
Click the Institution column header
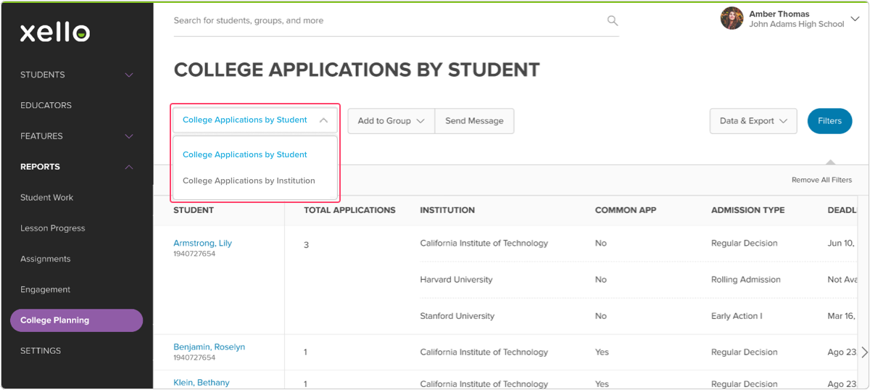(447, 210)
